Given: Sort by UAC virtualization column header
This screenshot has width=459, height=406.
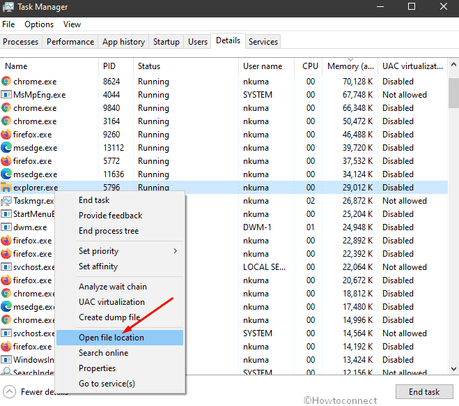Looking at the screenshot, I should click(412, 66).
